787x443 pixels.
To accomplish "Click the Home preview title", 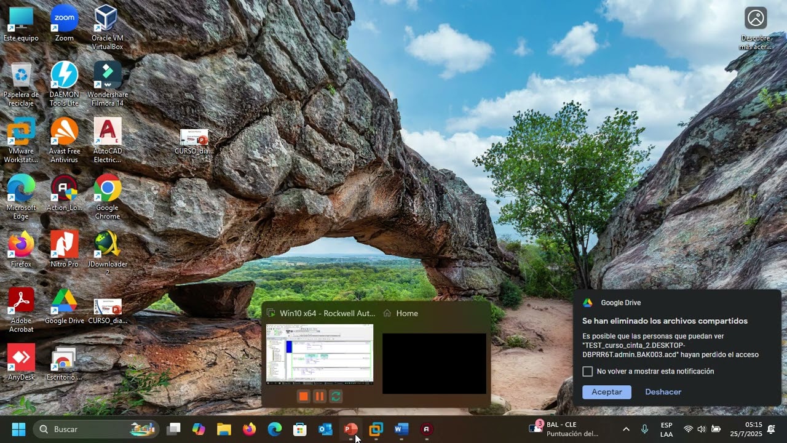I will 407,313.
